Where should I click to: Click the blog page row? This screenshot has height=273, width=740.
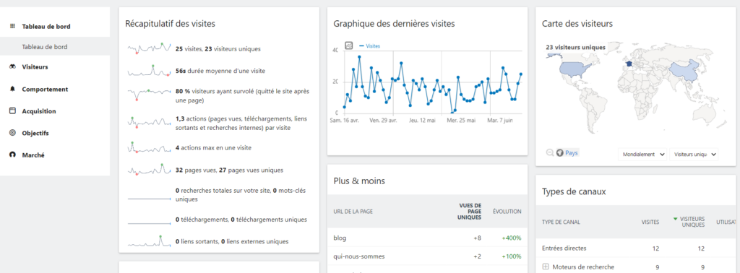tap(427, 238)
